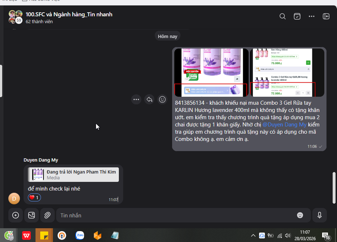The height and width of the screenshot is (242, 337).
Task: Send an image via the photo icon
Action: pos(32,215)
